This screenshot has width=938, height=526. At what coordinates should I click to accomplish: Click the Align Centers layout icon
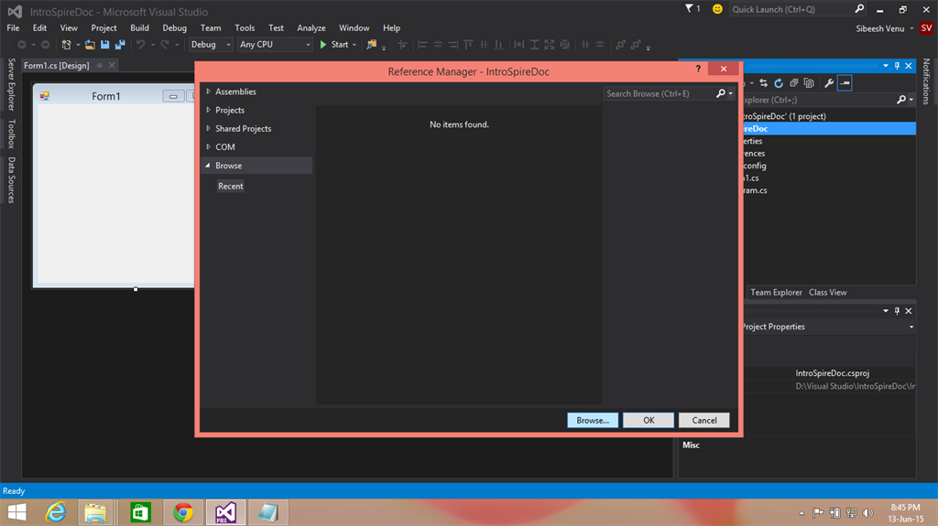click(438, 44)
